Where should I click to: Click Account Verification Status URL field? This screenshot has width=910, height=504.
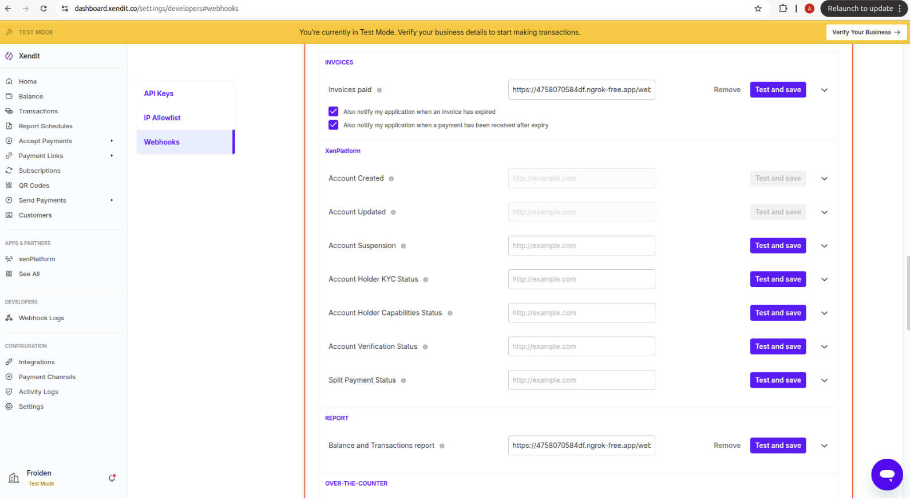[x=581, y=346]
